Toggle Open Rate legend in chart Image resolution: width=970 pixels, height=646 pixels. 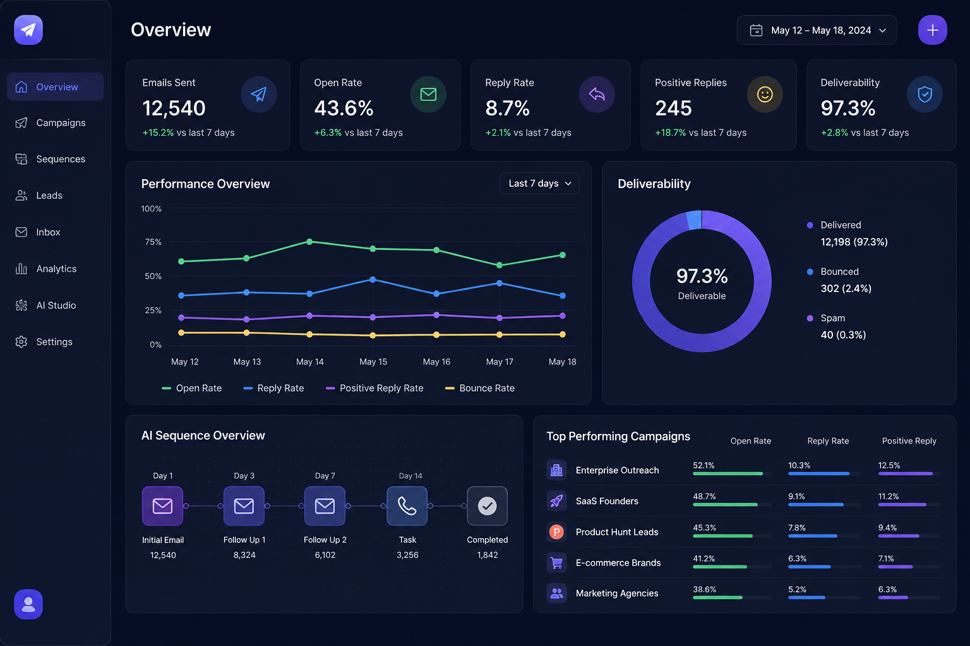(192, 388)
